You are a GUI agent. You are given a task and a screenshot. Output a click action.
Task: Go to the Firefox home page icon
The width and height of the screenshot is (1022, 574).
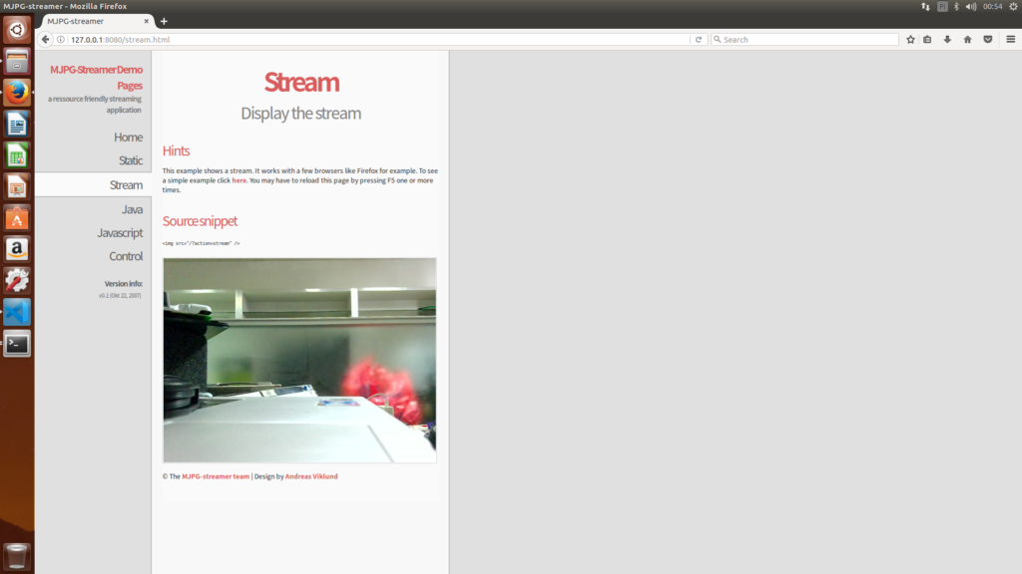coord(967,40)
